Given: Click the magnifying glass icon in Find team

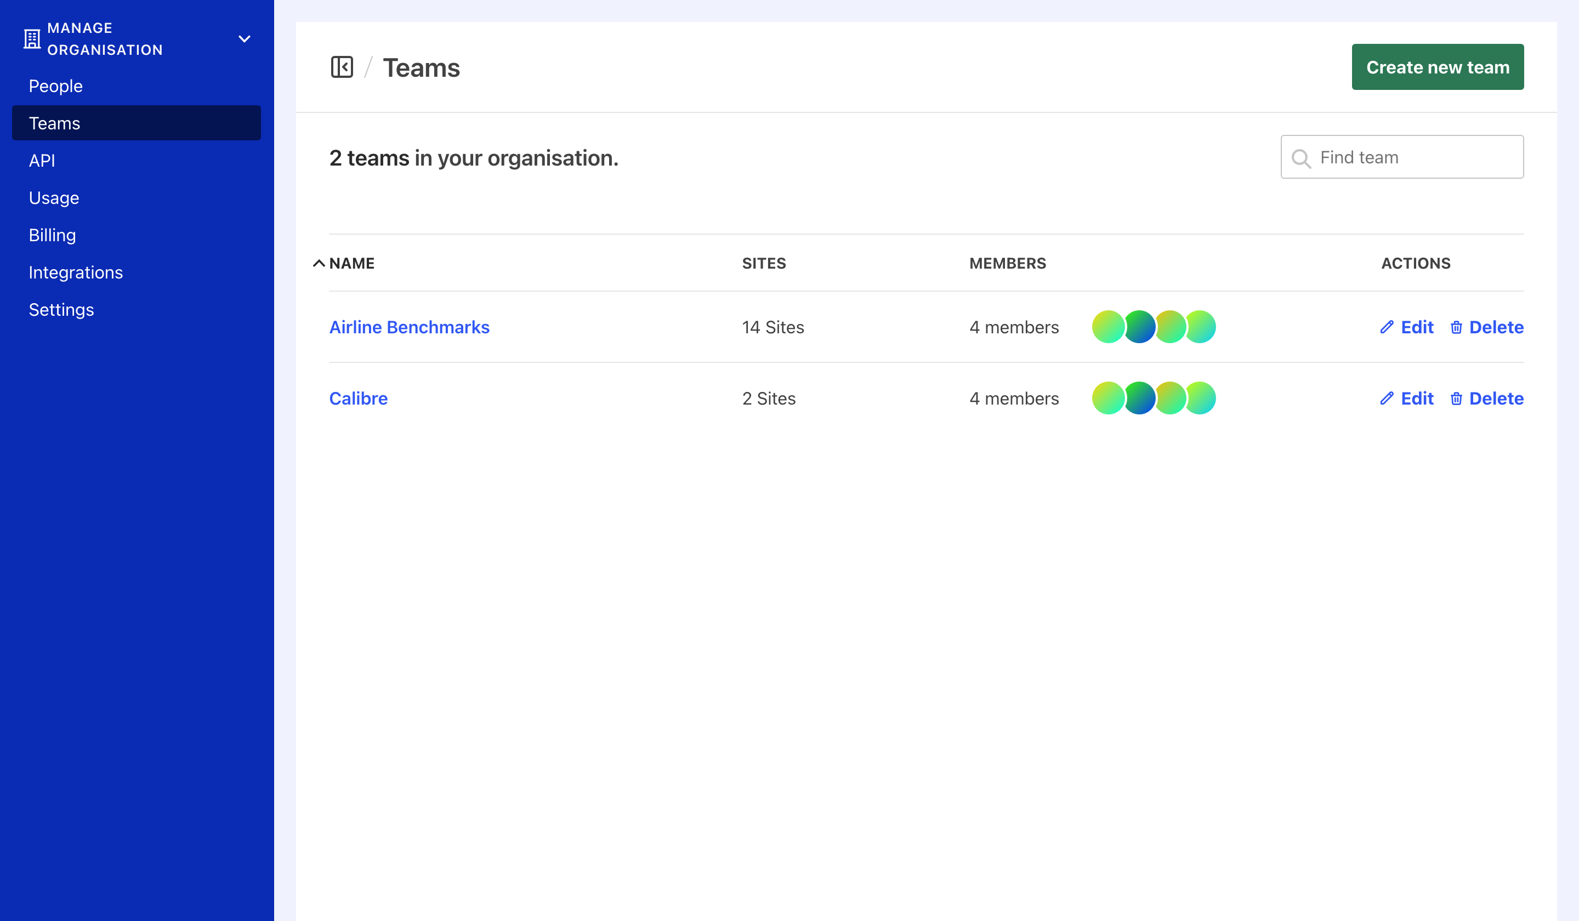Looking at the screenshot, I should coord(1302,158).
